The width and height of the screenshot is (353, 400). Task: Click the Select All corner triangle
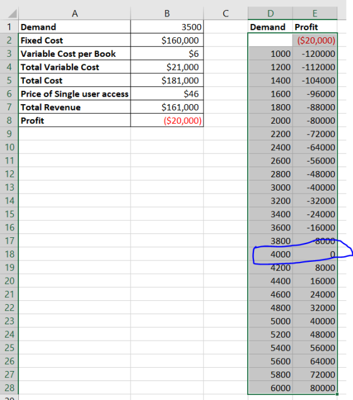click(x=12, y=13)
